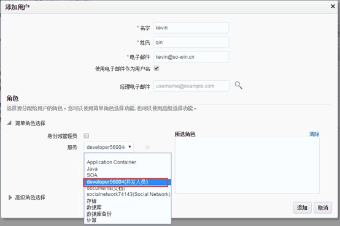Image resolution: width=340 pixels, height=226 pixels.
Task: Click the 添加 button
Action: pyautogui.click(x=302, y=208)
